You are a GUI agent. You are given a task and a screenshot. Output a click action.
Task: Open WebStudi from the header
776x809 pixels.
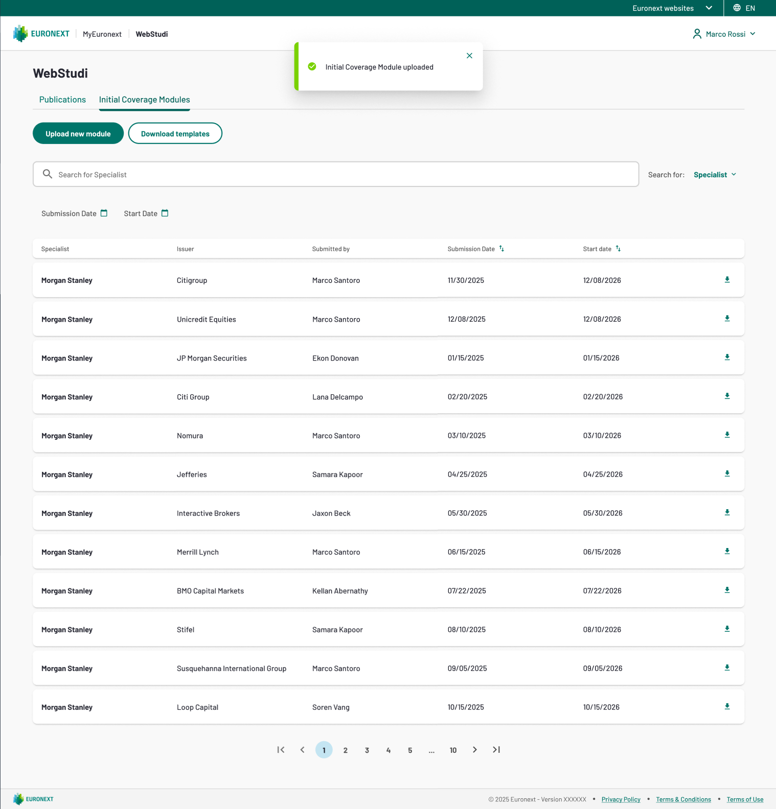tap(152, 34)
